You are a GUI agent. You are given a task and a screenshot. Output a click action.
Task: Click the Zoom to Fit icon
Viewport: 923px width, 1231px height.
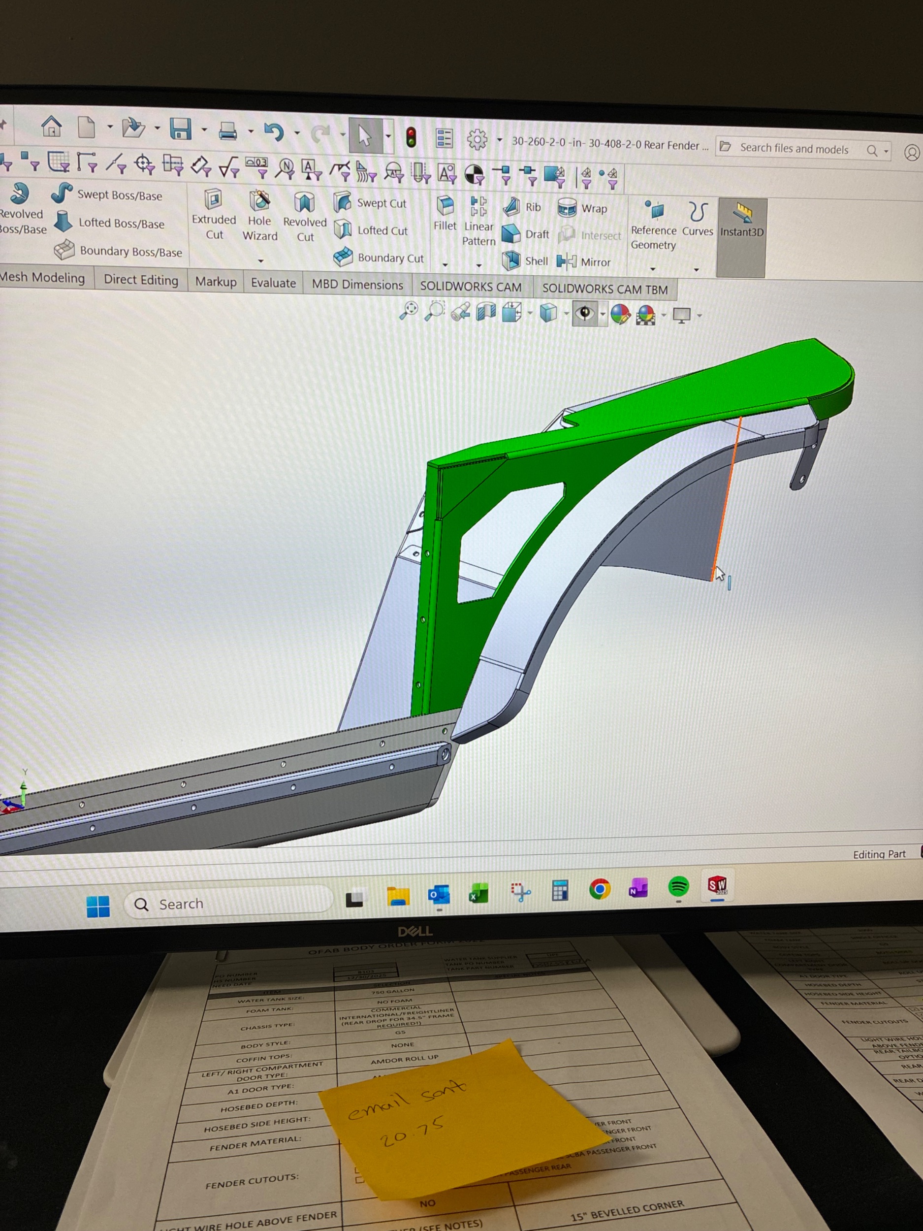point(409,311)
